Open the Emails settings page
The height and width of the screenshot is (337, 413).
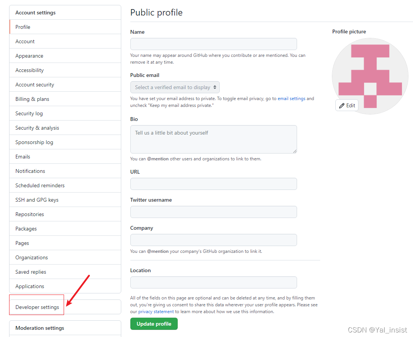pyautogui.click(x=65, y=157)
